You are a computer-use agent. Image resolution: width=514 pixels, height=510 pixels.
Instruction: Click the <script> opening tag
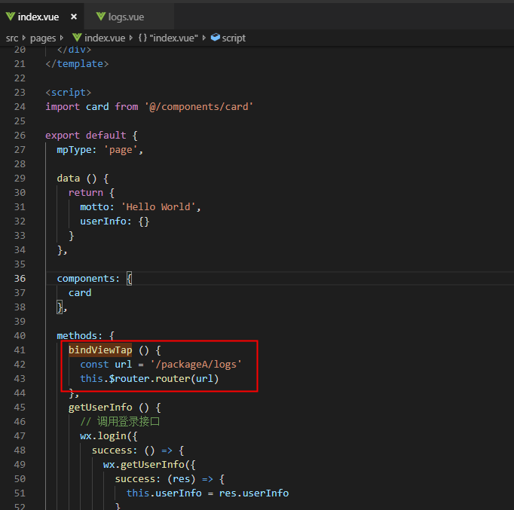(68, 93)
